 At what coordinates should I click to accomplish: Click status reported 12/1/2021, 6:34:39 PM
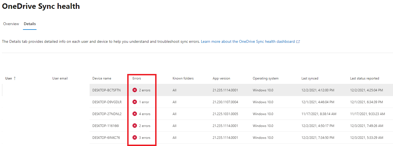366,102
